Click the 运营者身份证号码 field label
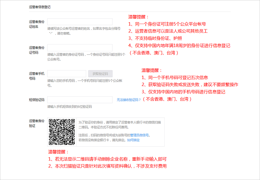 pos(36,50)
